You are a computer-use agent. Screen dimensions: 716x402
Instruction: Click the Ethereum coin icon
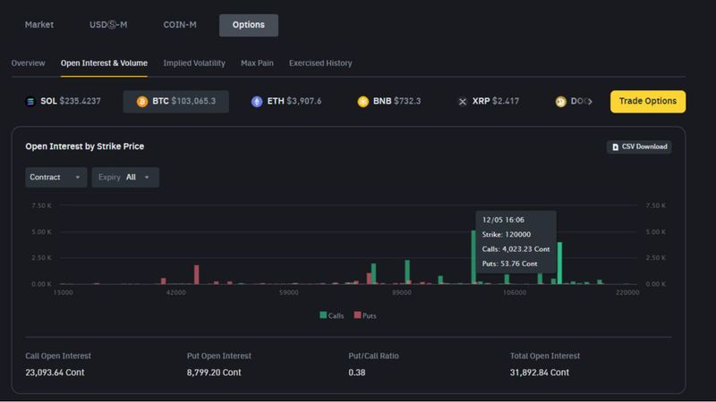pyautogui.click(x=257, y=101)
